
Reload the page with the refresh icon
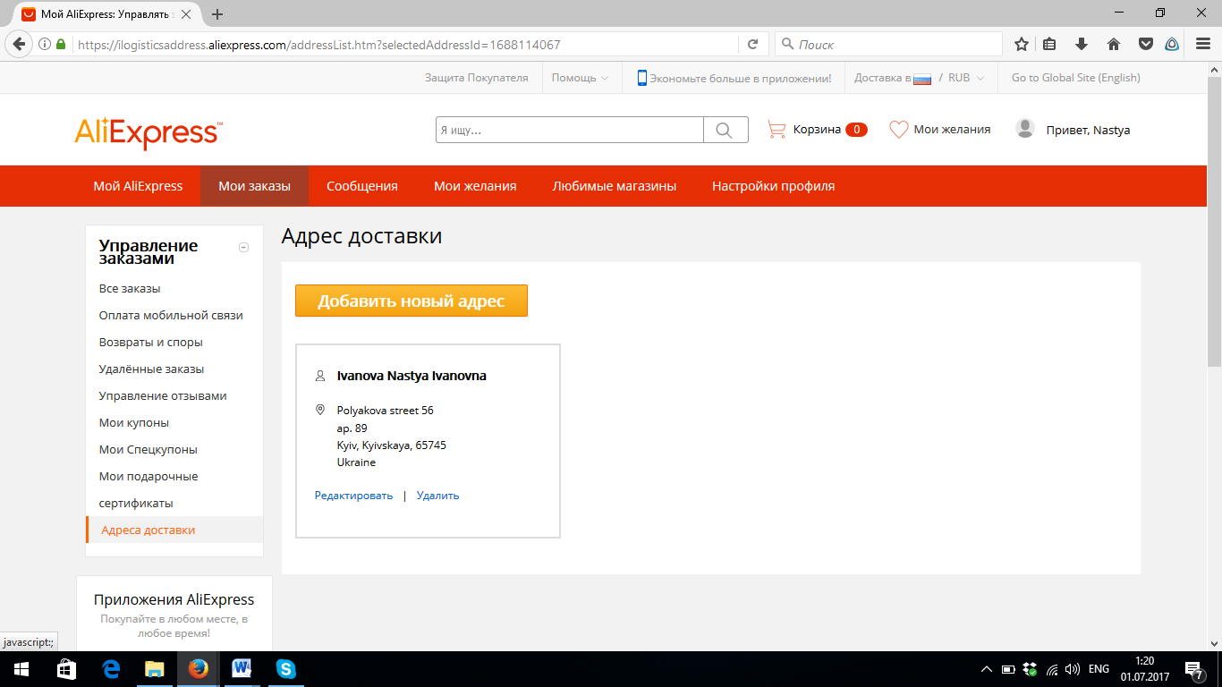pyautogui.click(x=752, y=44)
